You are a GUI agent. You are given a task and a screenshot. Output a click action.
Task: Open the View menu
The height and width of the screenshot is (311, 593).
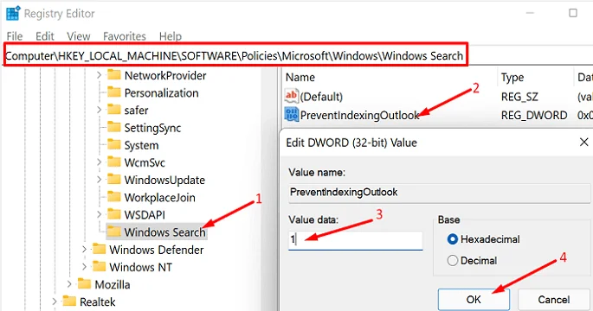78,36
